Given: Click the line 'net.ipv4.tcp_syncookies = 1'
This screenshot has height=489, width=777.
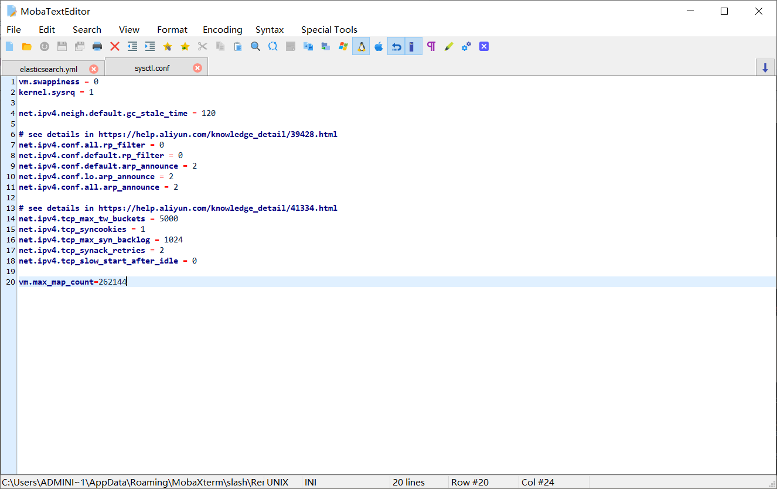Looking at the screenshot, I should [82, 230].
